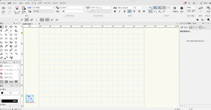Select the Rounded Rectangle tool
This screenshot has width=211, height=110.
tap(16, 35)
